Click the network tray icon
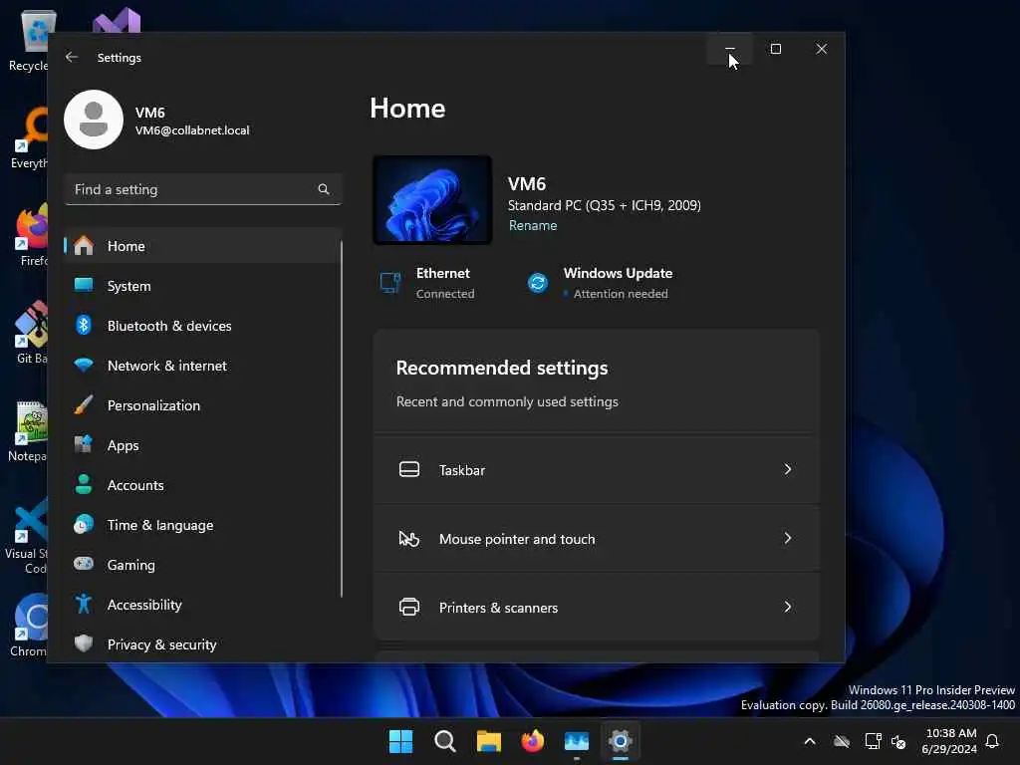 [873, 741]
